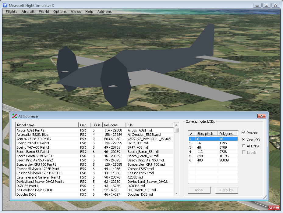
Task: Select the Cessna Grand Caravan Paint1 model
Action: point(94,177)
